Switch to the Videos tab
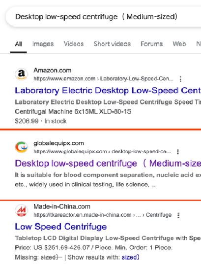 [x=74, y=44]
